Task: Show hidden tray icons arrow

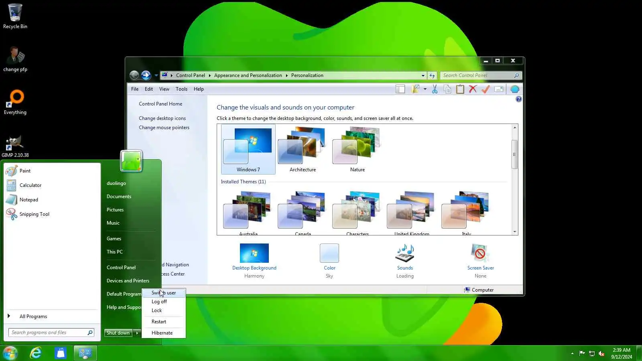Action: 572,353
